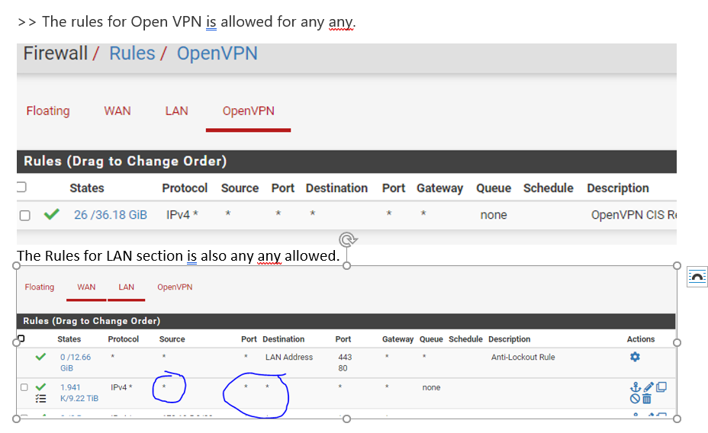Click the Firewall word in the breadcrumb title

pyautogui.click(x=56, y=53)
